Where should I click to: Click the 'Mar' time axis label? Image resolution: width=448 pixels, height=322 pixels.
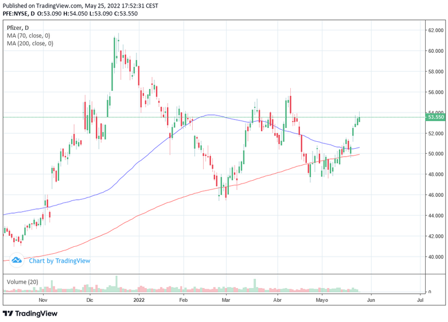[226, 300]
